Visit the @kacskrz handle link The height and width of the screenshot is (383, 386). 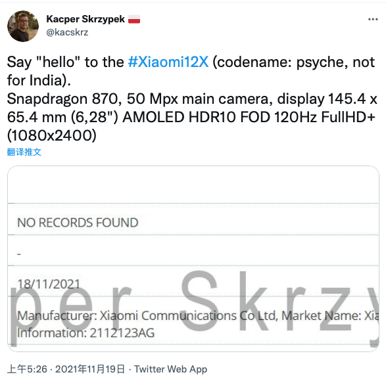point(67,32)
